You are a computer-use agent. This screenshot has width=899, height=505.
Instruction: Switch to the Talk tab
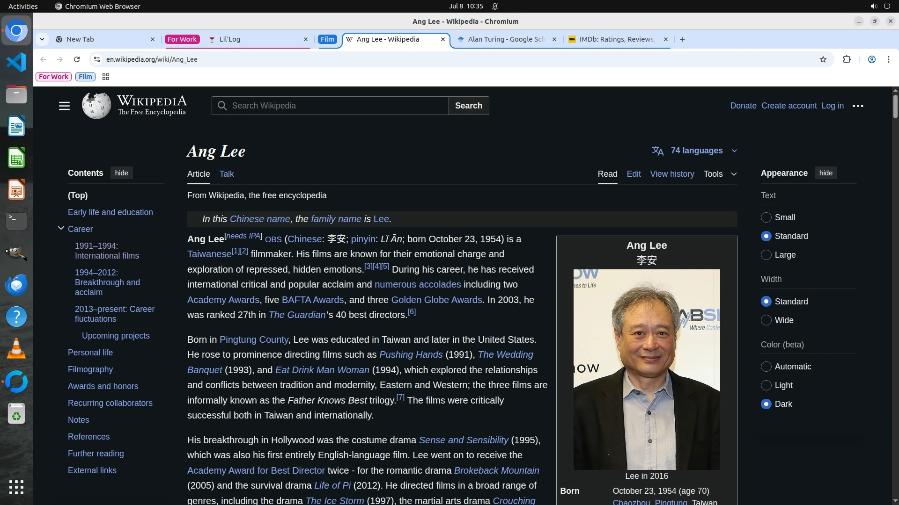point(226,174)
